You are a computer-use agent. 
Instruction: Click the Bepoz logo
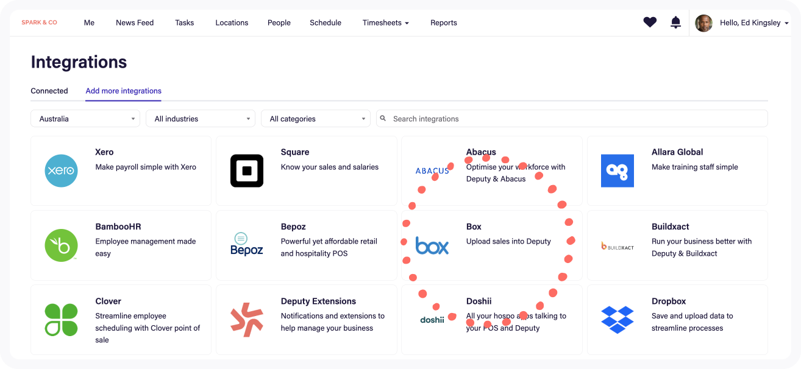[x=247, y=244]
